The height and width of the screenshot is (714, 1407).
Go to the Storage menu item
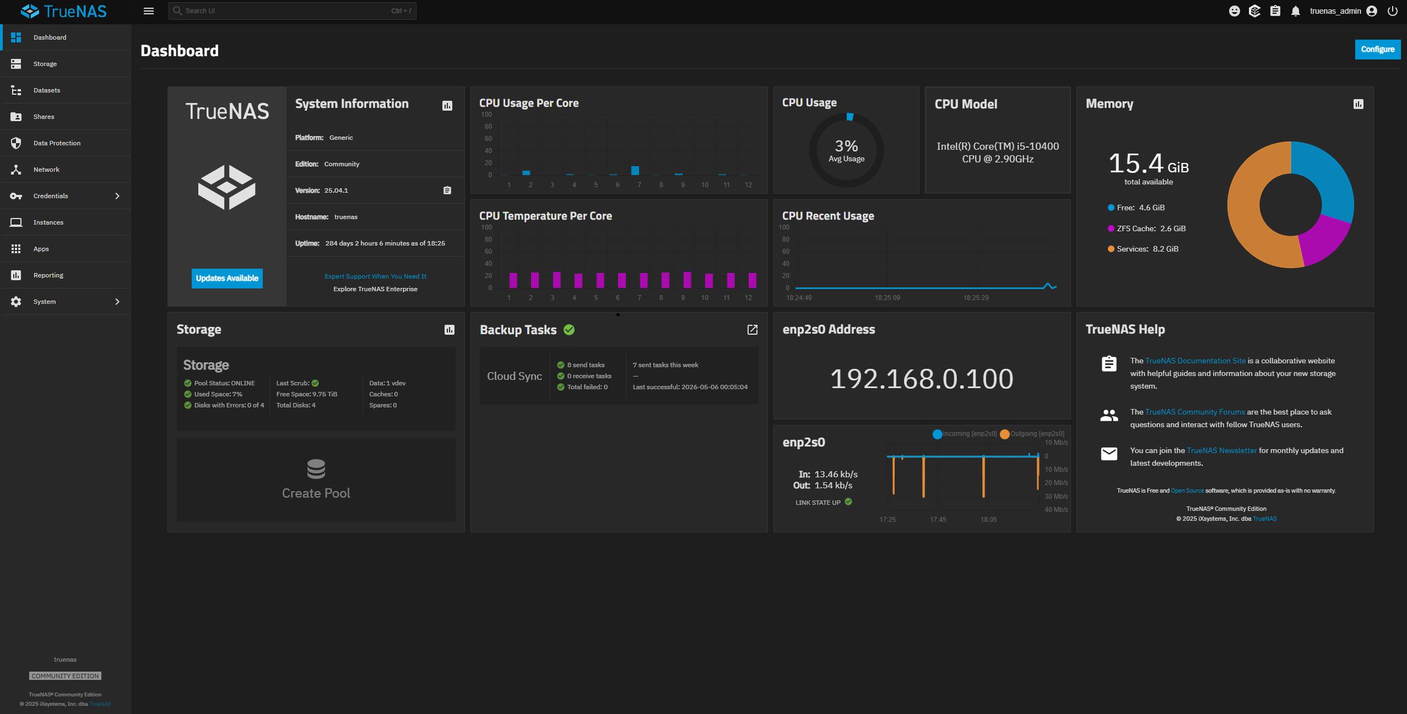click(67, 64)
